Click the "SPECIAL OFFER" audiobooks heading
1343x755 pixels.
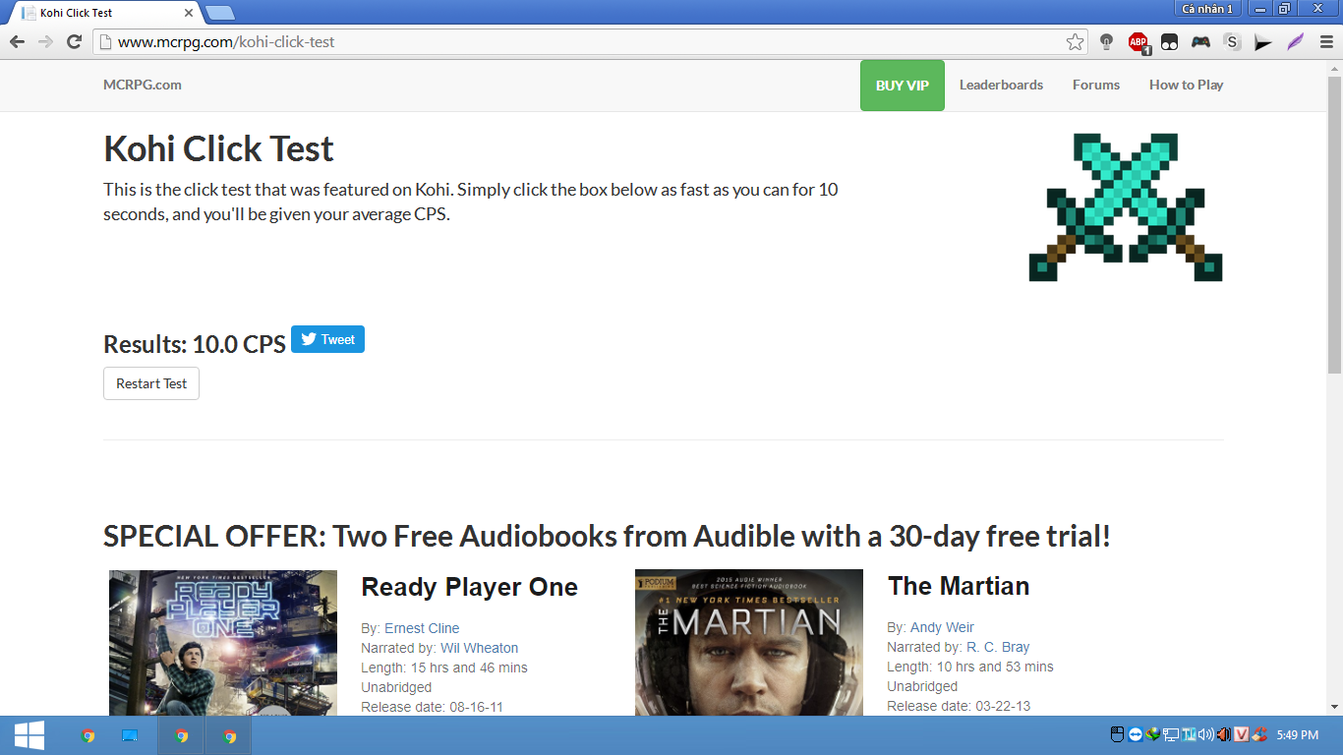point(607,537)
